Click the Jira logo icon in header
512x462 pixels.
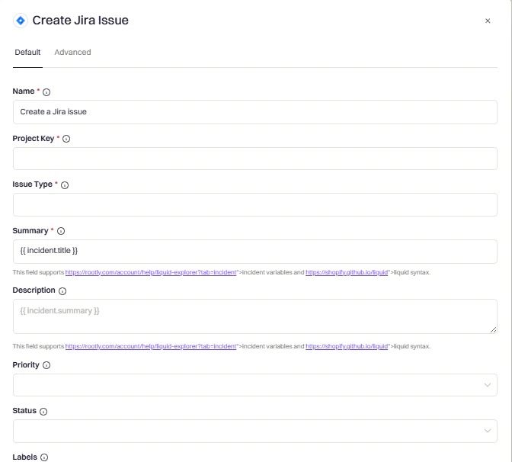(x=21, y=21)
